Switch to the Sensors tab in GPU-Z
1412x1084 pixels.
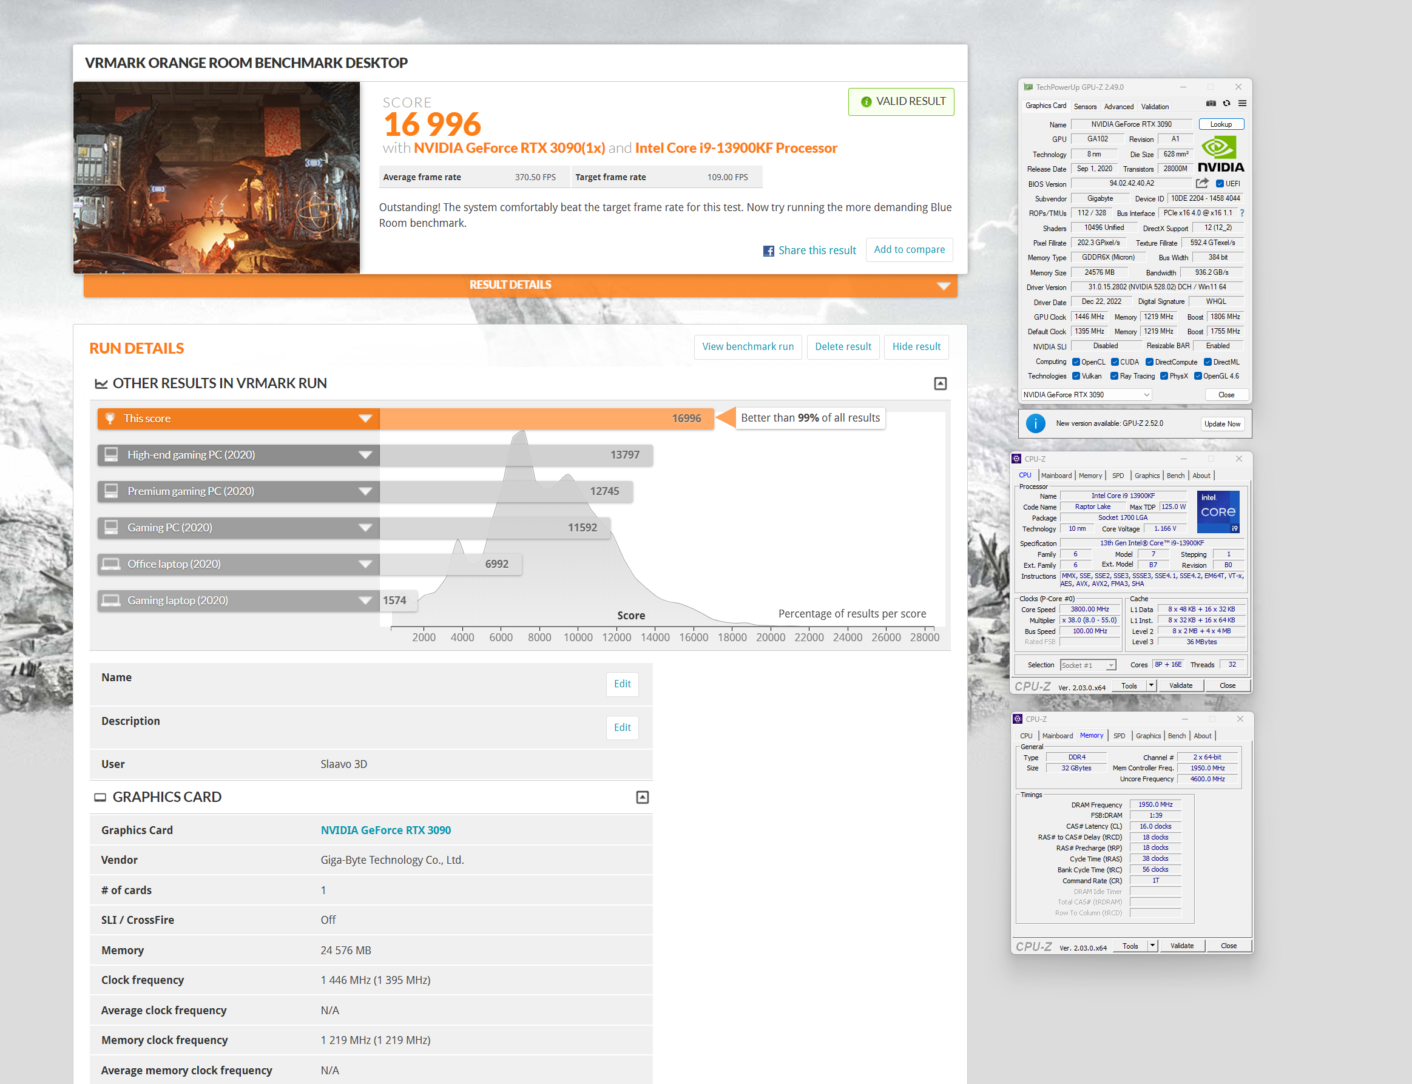coord(1085,107)
